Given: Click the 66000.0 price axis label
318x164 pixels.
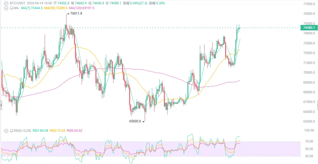Looking at the screenshot, I should tap(309, 112).
